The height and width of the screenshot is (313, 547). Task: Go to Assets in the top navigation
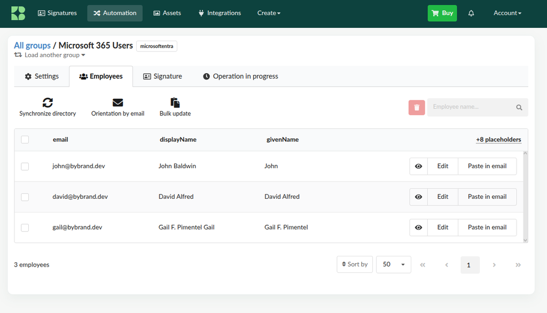pos(167,13)
